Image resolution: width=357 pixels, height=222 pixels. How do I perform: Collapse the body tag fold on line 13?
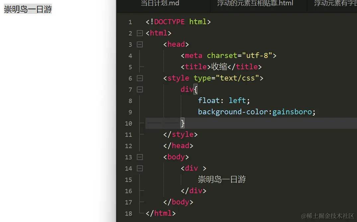click(x=140, y=157)
